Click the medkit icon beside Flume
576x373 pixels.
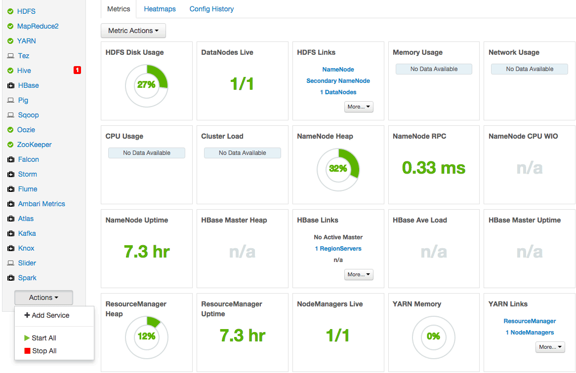pyautogui.click(x=11, y=189)
